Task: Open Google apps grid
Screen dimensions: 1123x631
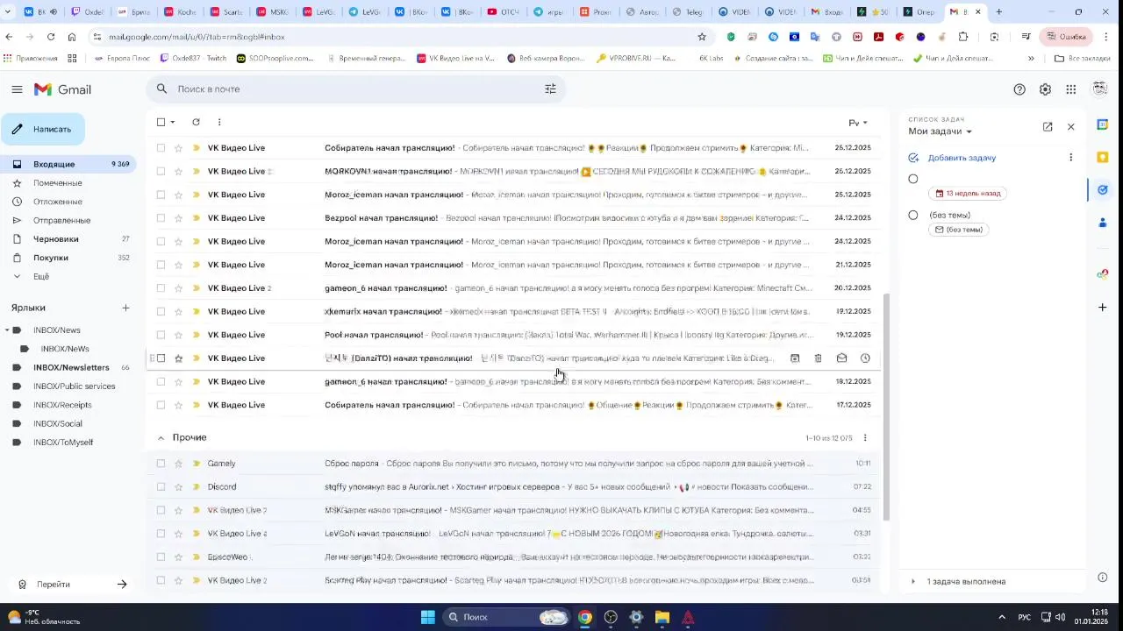Action: [1070, 89]
